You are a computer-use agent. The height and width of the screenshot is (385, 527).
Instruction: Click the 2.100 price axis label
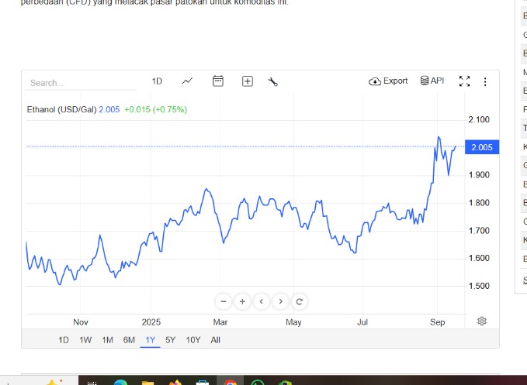[x=479, y=120]
